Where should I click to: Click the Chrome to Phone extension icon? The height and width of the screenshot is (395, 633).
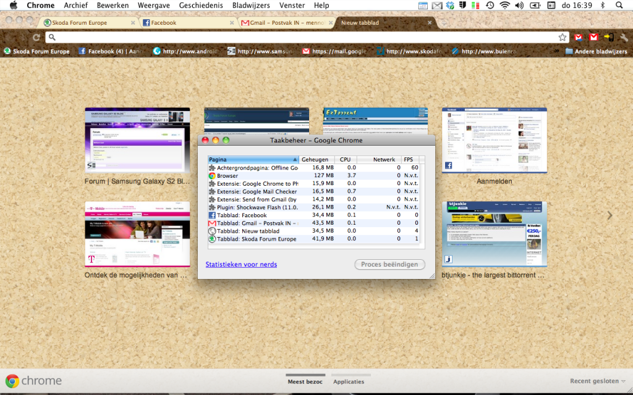click(x=609, y=38)
